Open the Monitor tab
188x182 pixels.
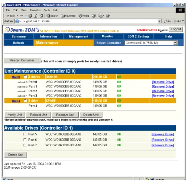[107, 36]
